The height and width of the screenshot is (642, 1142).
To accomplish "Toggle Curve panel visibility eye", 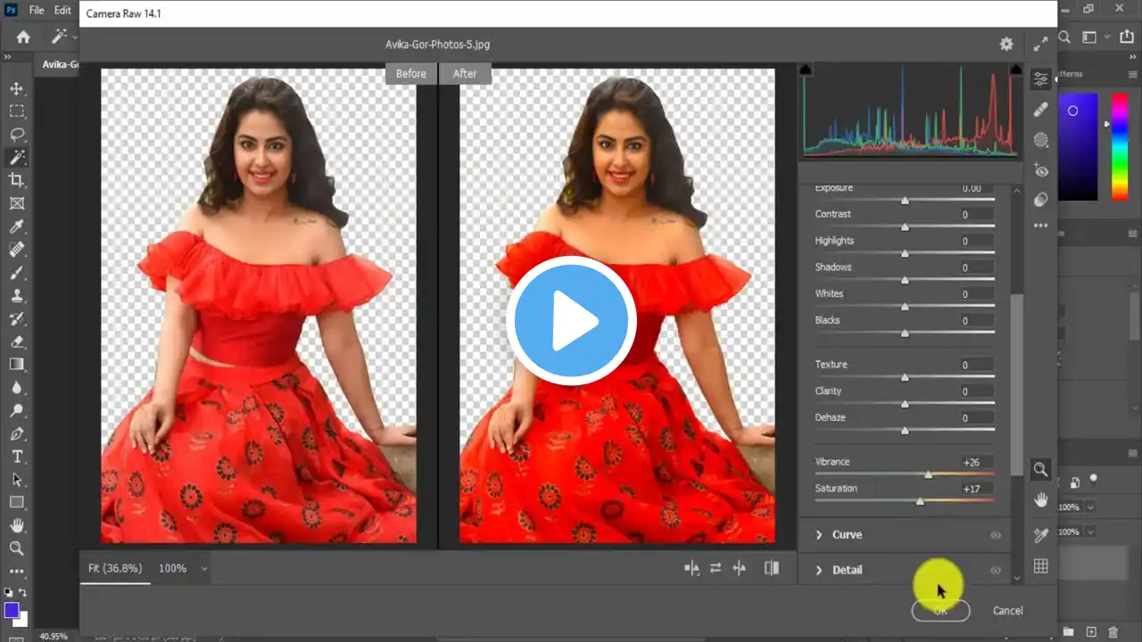I will (996, 535).
